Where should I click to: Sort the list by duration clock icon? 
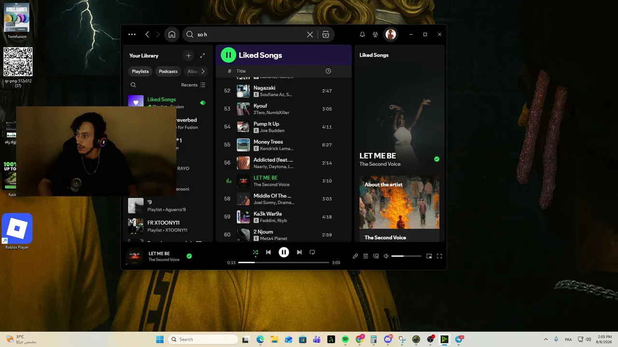(x=328, y=71)
